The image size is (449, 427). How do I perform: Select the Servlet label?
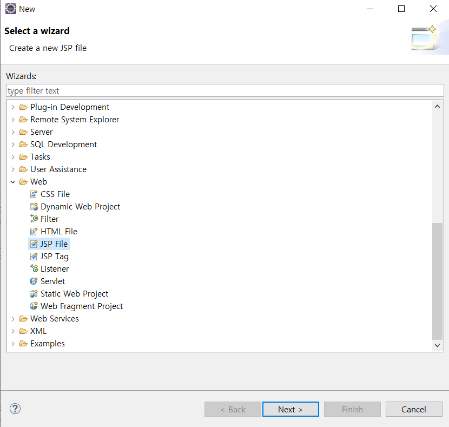pyautogui.click(x=52, y=281)
